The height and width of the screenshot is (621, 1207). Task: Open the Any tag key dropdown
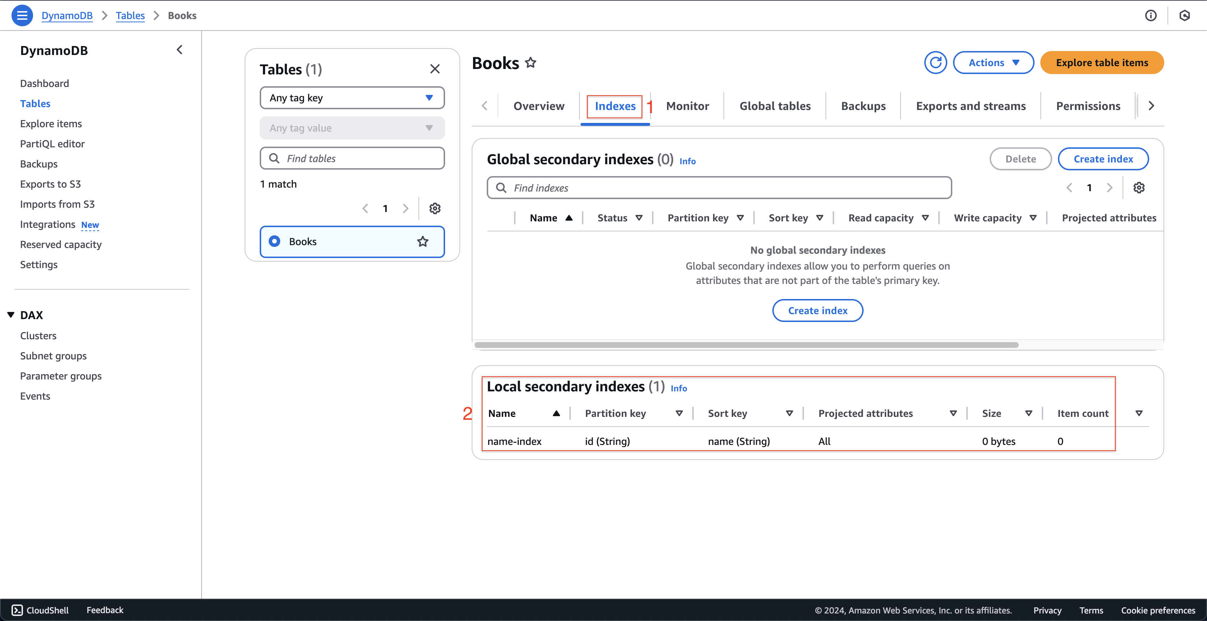[352, 97]
